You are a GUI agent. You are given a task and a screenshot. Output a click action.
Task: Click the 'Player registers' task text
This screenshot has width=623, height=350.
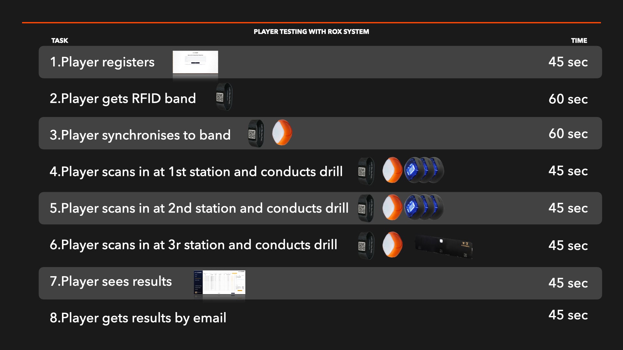coord(102,62)
